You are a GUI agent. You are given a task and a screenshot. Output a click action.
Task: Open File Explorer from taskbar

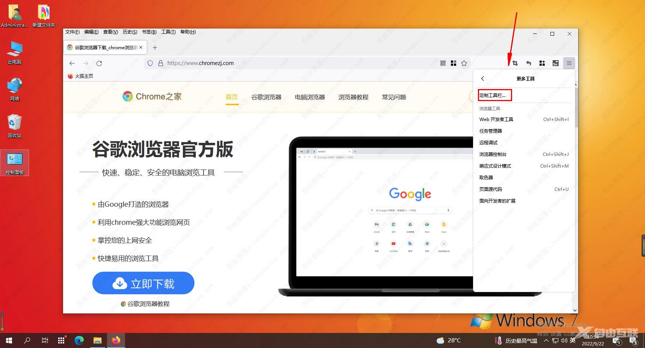[x=98, y=340]
